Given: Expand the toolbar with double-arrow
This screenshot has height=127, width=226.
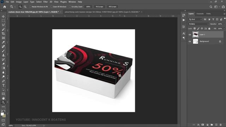Looking at the screenshot, I should click(1, 11).
